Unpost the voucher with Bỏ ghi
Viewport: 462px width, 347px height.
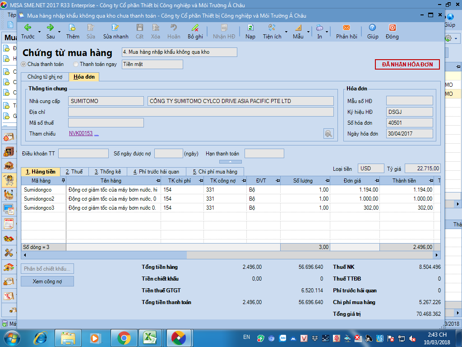tap(195, 31)
